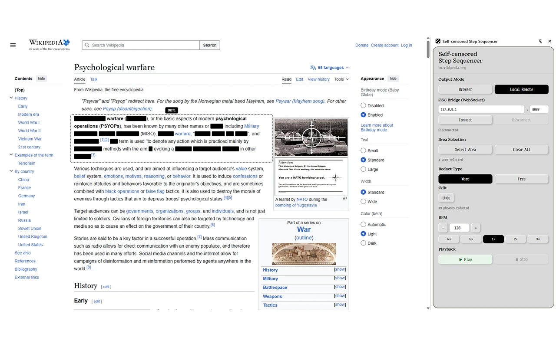Collapse the By country section in Contents
This screenshot has height=347, width=556.
(11, 171)
